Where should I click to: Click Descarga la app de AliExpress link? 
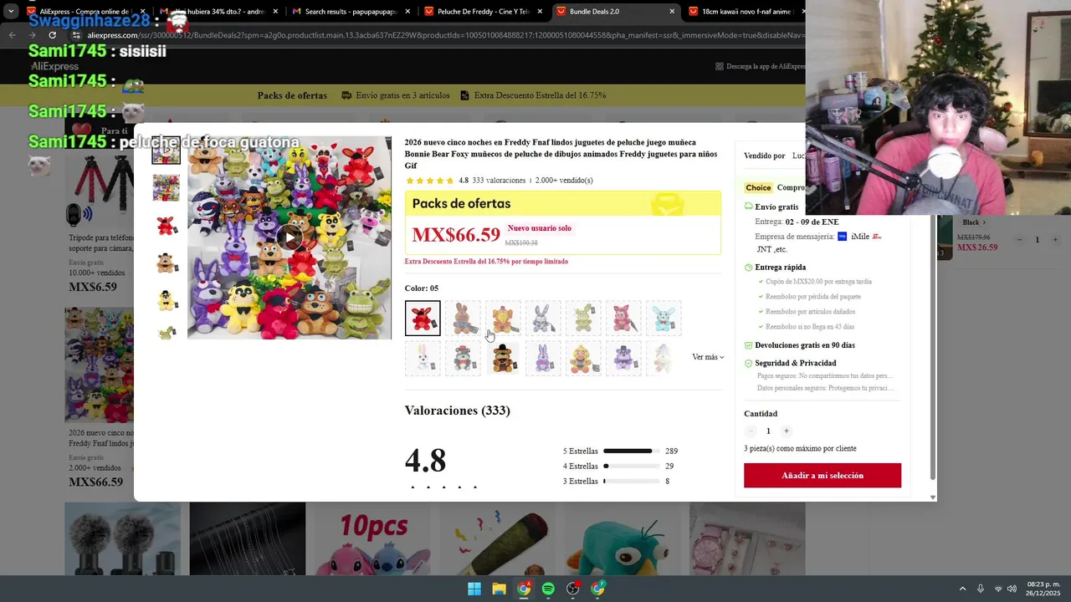click(761, 66)
